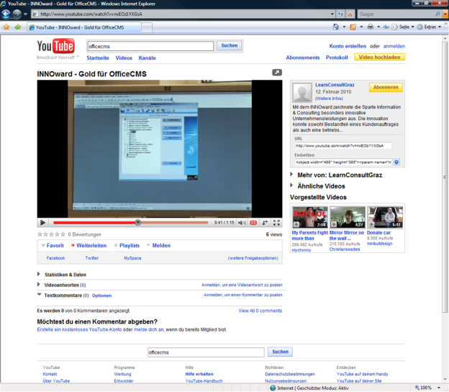Click the video URL field
Image resolution: width=449 pixels, height=392 pixels.
[343, 146]
